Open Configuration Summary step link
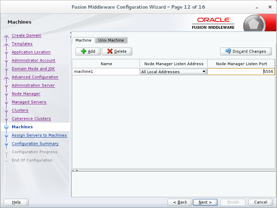This screenshot has width=277, height=208. pos(35,144)
